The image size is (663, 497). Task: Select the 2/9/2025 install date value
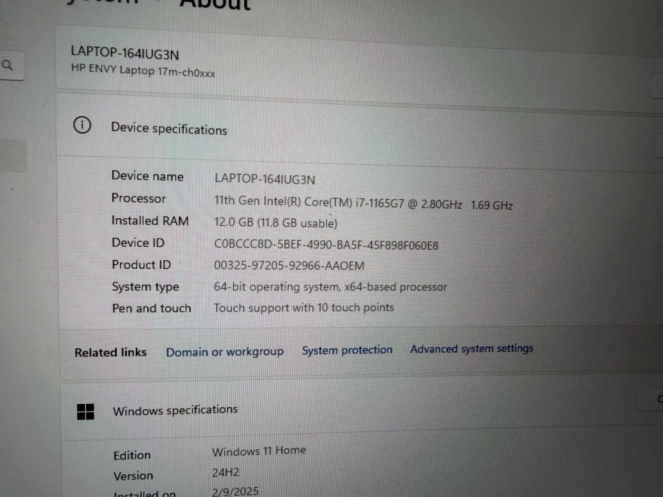(235, 491)
